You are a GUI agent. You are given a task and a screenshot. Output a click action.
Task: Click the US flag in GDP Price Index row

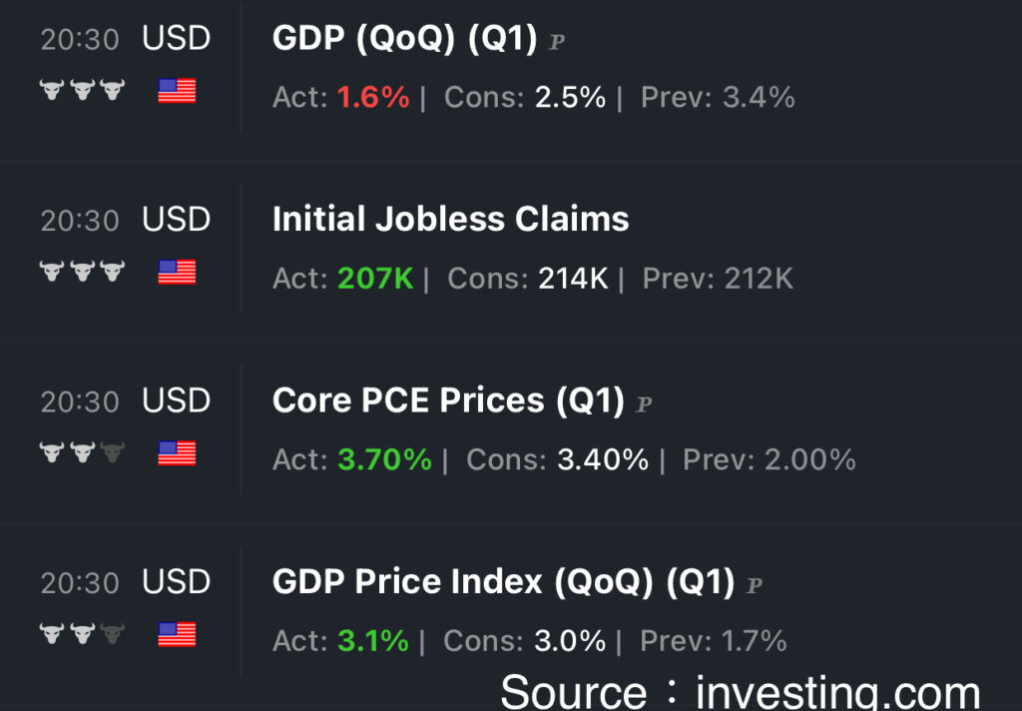[177, 635]
